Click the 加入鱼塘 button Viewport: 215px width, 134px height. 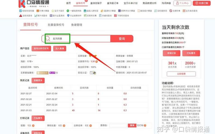click(60, 49)
